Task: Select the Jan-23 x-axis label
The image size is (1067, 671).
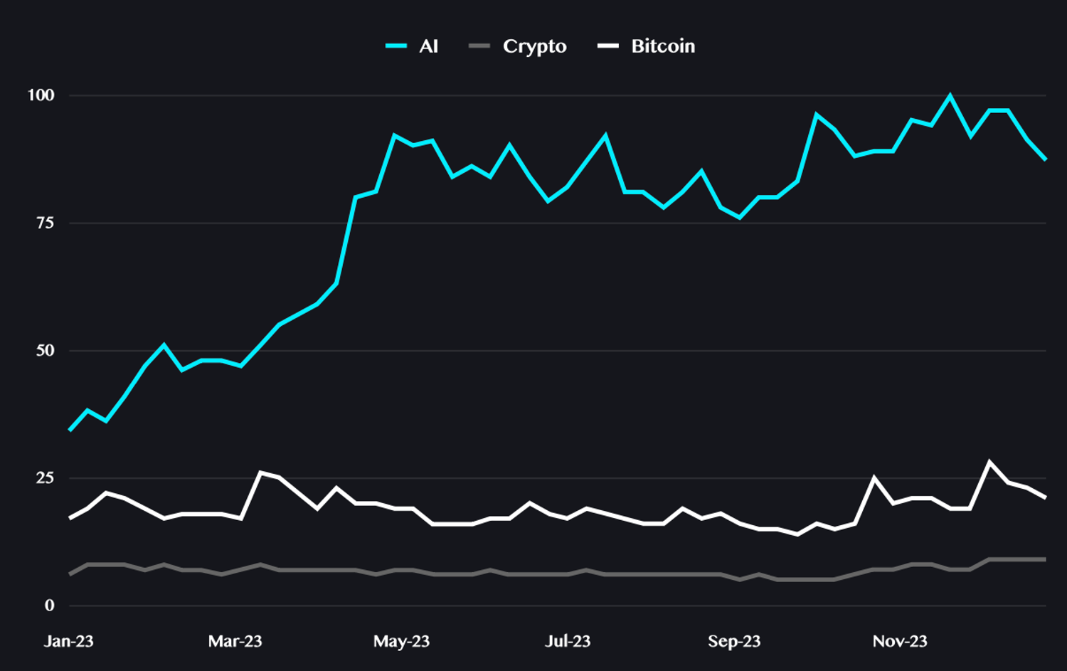Action: coord(69,641)
